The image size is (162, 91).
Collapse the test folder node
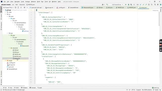click(x=7, y=33)
